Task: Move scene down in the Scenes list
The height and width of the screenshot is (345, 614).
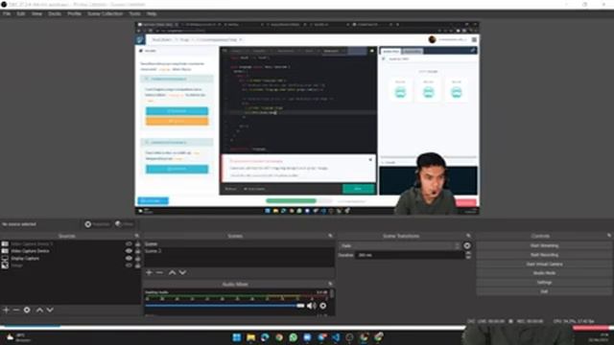Action: (182, 272)
